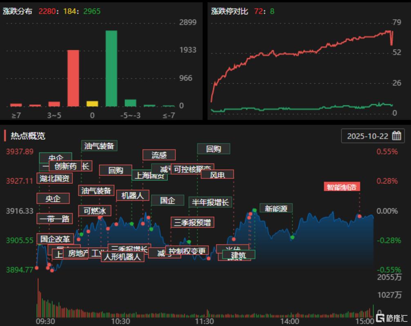
Task: Select the 新能源 topic label
Action: coord(276,208)
